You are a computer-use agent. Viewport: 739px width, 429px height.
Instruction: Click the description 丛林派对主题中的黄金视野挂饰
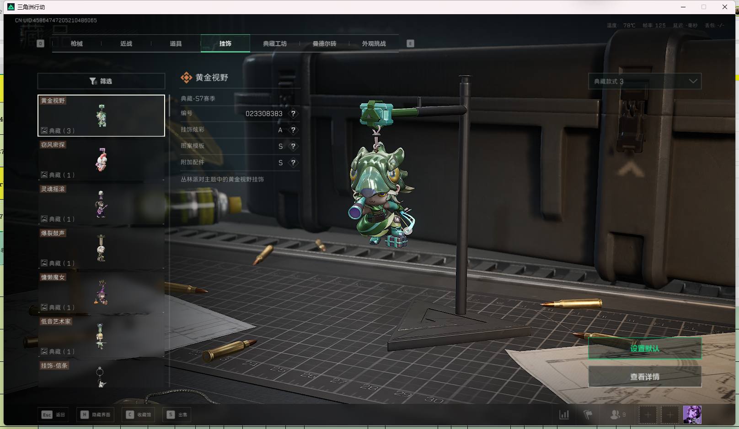tap(222, 179)
